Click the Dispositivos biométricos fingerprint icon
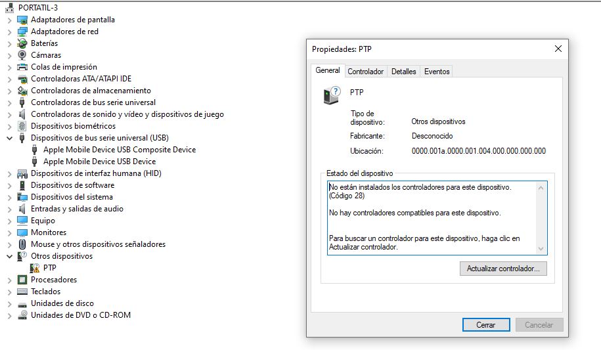The width and height of the screenshot is (601, 350). (x=22, y=126)
